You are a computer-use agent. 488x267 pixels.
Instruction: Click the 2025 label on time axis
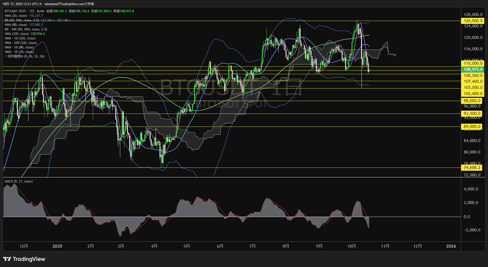[57, 246]
